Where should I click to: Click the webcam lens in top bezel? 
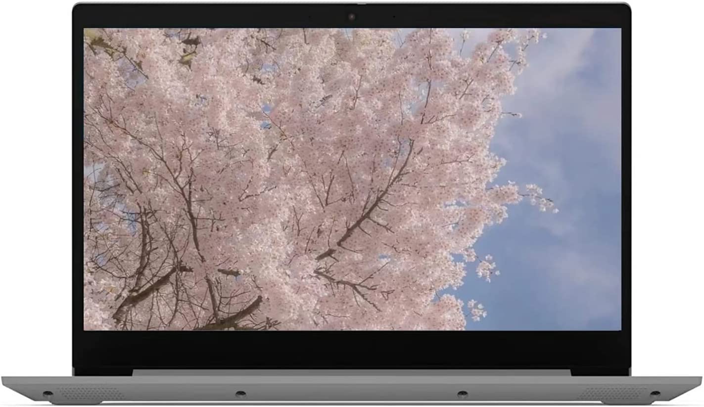(351, 17)
